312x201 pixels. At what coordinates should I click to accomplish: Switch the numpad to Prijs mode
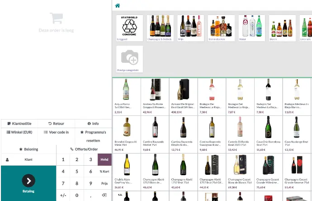(x=104, y=183)
